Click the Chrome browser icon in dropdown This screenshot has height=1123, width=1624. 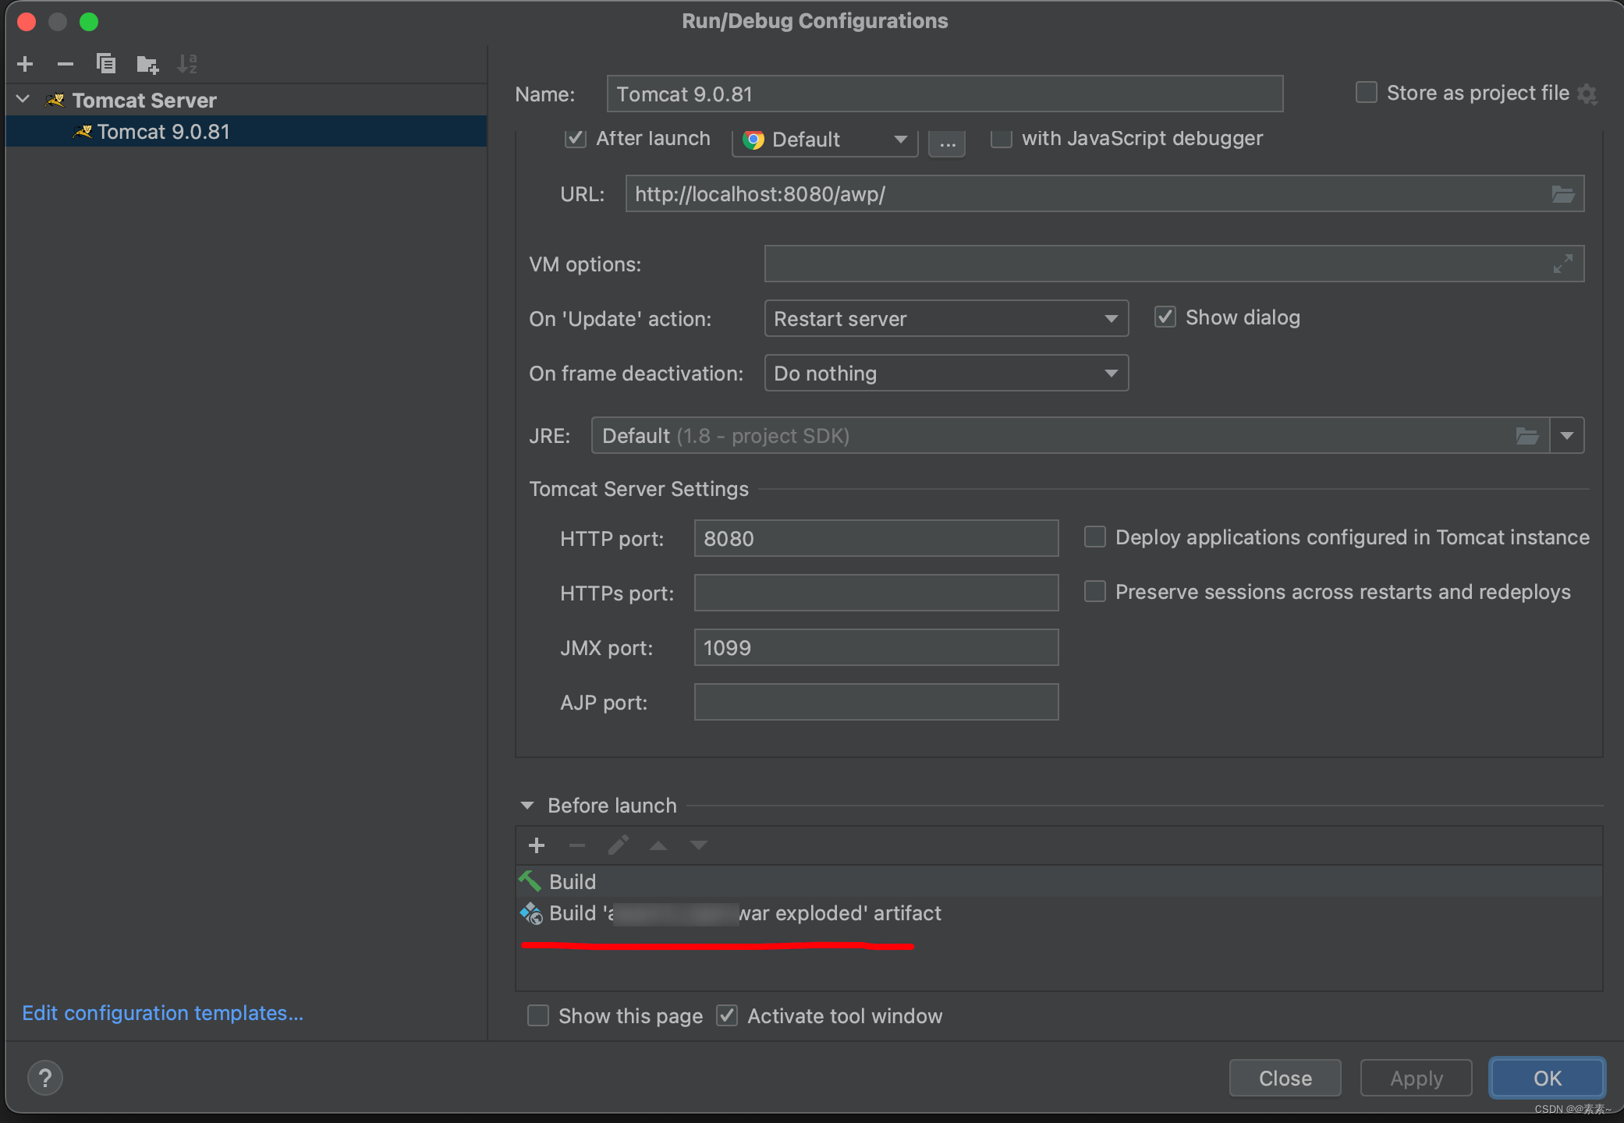coord(753,140)
